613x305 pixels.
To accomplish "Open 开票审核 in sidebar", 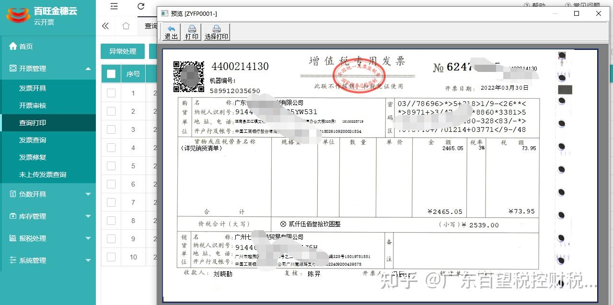I will coord(48,106).
